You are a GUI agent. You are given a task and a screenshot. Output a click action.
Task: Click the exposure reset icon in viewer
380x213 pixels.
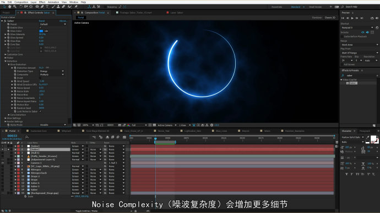[211, 125]
